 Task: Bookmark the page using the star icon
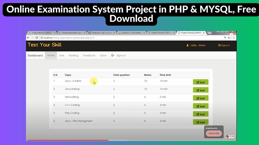[229, 38]
